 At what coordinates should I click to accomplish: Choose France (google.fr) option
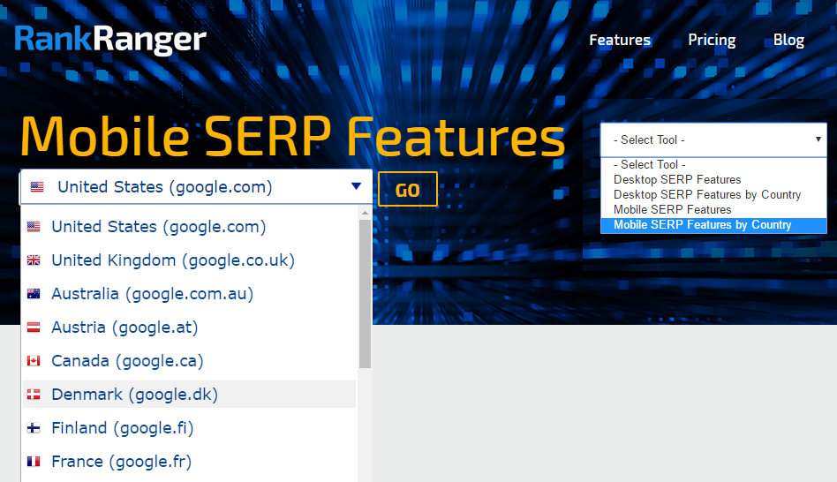pos(190,462)
